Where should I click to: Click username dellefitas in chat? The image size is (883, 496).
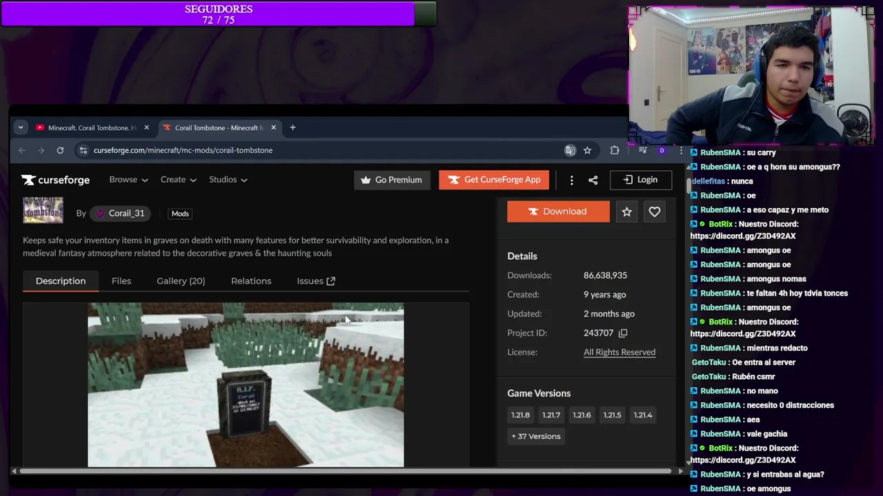pos(708,181)
